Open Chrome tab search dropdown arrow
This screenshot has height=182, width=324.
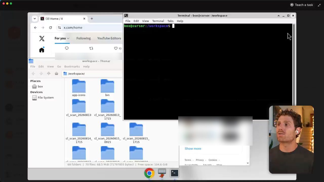click(x=35, y=19)
